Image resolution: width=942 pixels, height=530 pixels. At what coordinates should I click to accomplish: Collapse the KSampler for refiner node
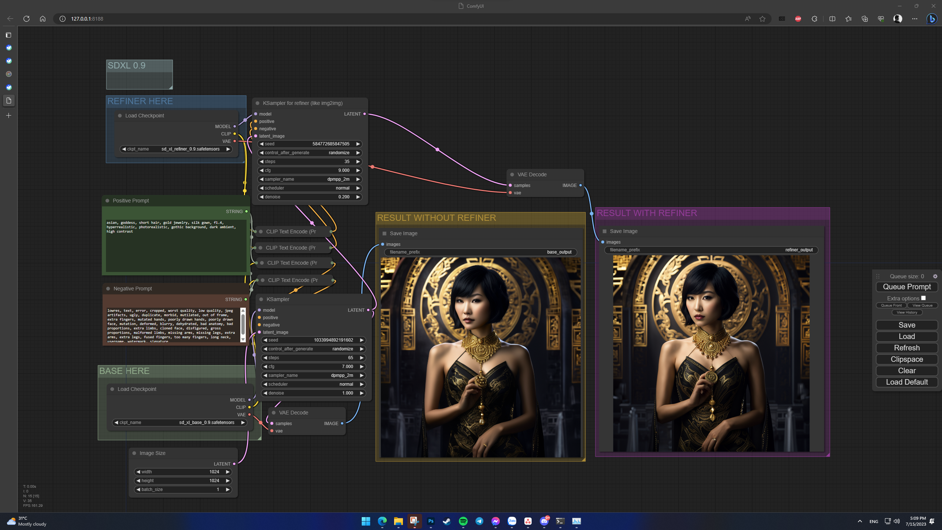pyautogui.click(x=258, y=103)
